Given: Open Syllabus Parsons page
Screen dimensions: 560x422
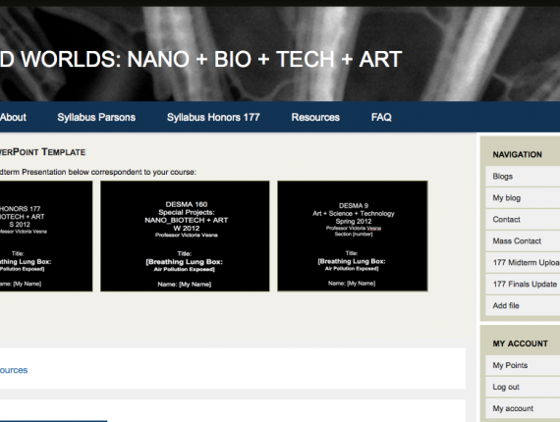Looking at the screenshot, I should tap(96, 117).
